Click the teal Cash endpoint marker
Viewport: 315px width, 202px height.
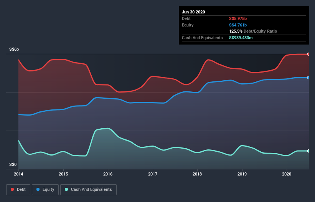[308, 151]
